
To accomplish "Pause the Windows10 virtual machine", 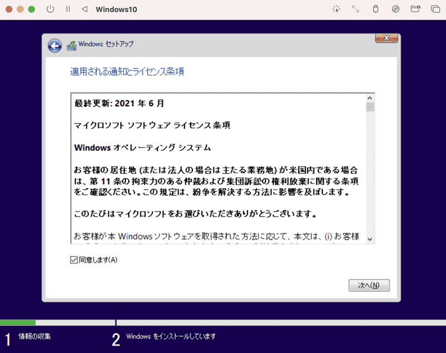I will 68,9.
